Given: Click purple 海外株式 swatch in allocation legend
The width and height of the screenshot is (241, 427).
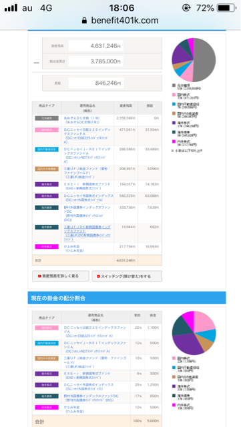Looking at the screenshot, I should click(174, 386).
